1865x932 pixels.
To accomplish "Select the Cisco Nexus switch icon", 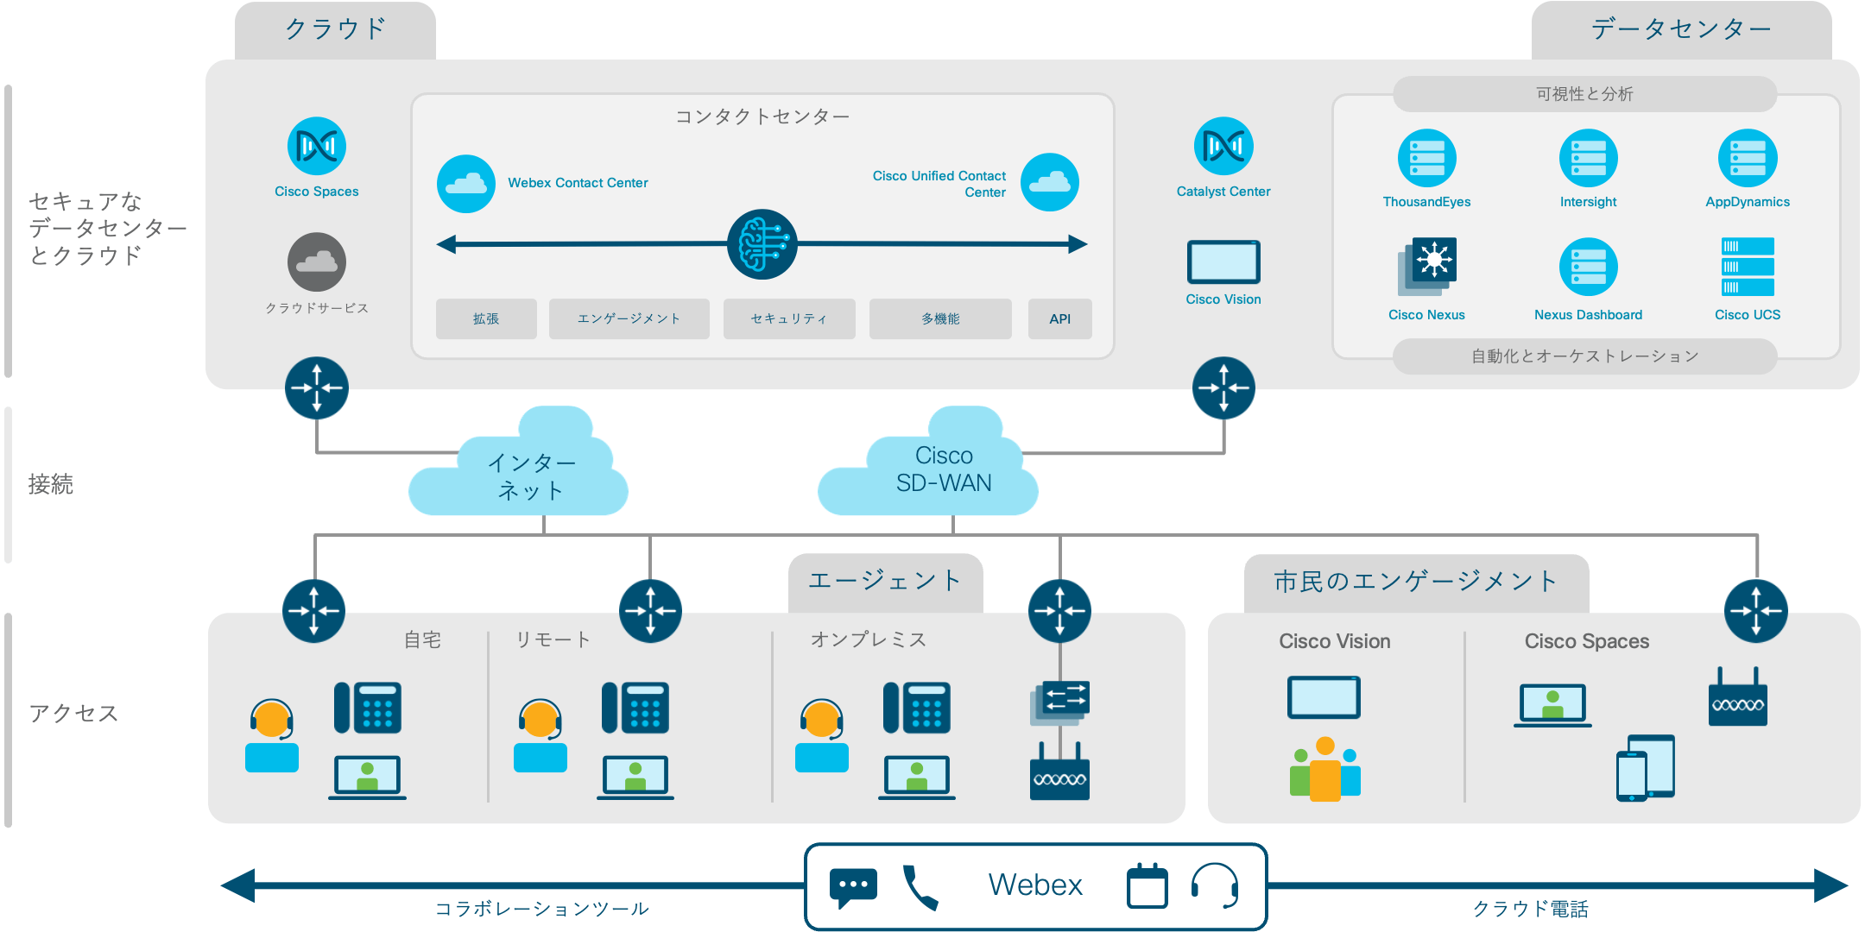I will coord(1427,267).
